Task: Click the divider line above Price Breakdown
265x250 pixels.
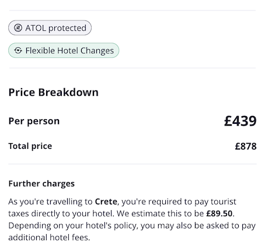Action: coord(132,68)
